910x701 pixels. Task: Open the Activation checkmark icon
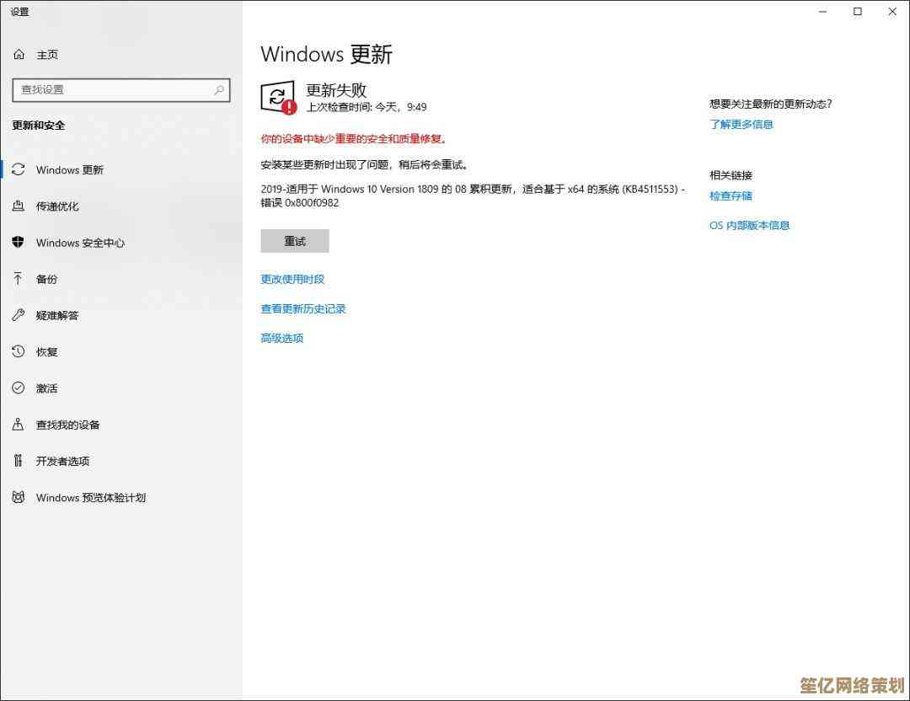19,388
